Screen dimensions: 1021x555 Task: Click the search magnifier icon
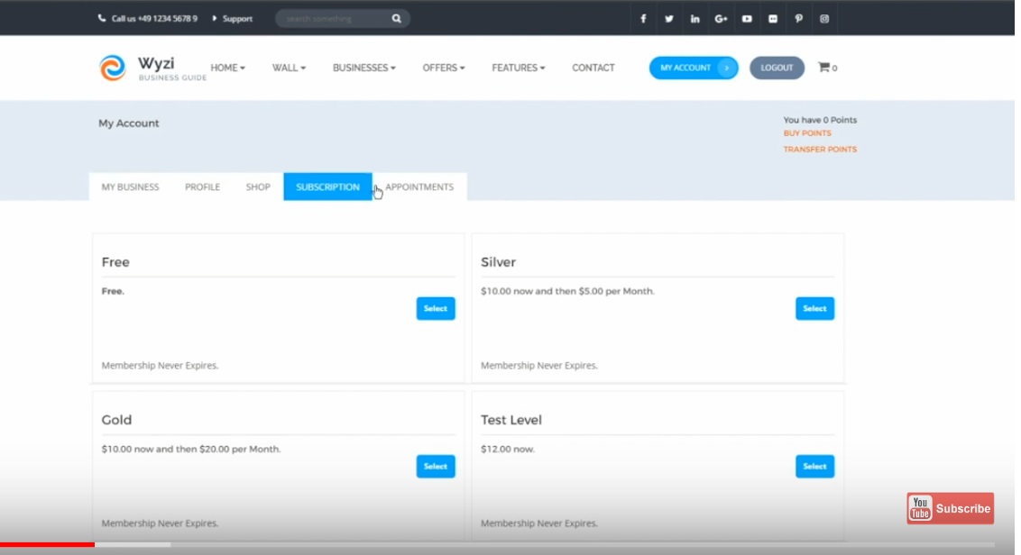pyautogui.click(x=396, y=18)
